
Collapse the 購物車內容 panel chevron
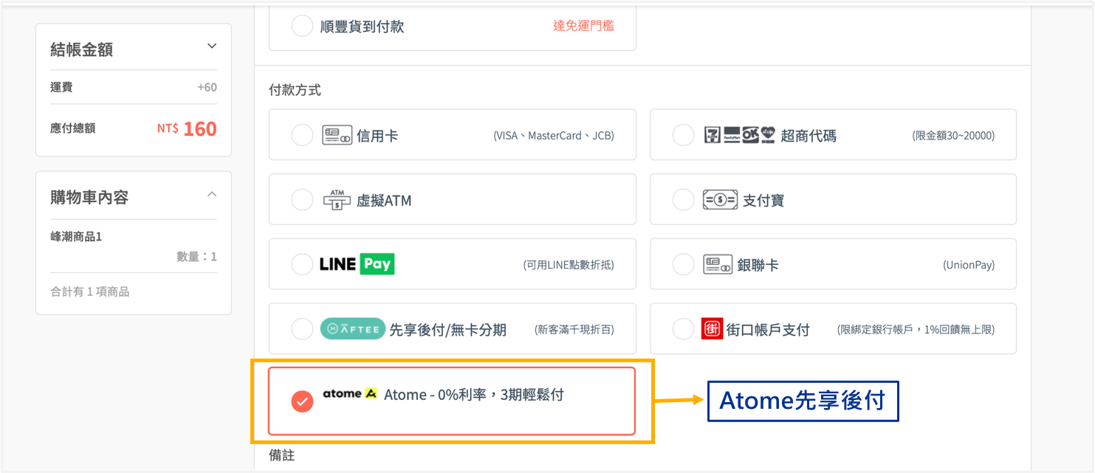212,195
